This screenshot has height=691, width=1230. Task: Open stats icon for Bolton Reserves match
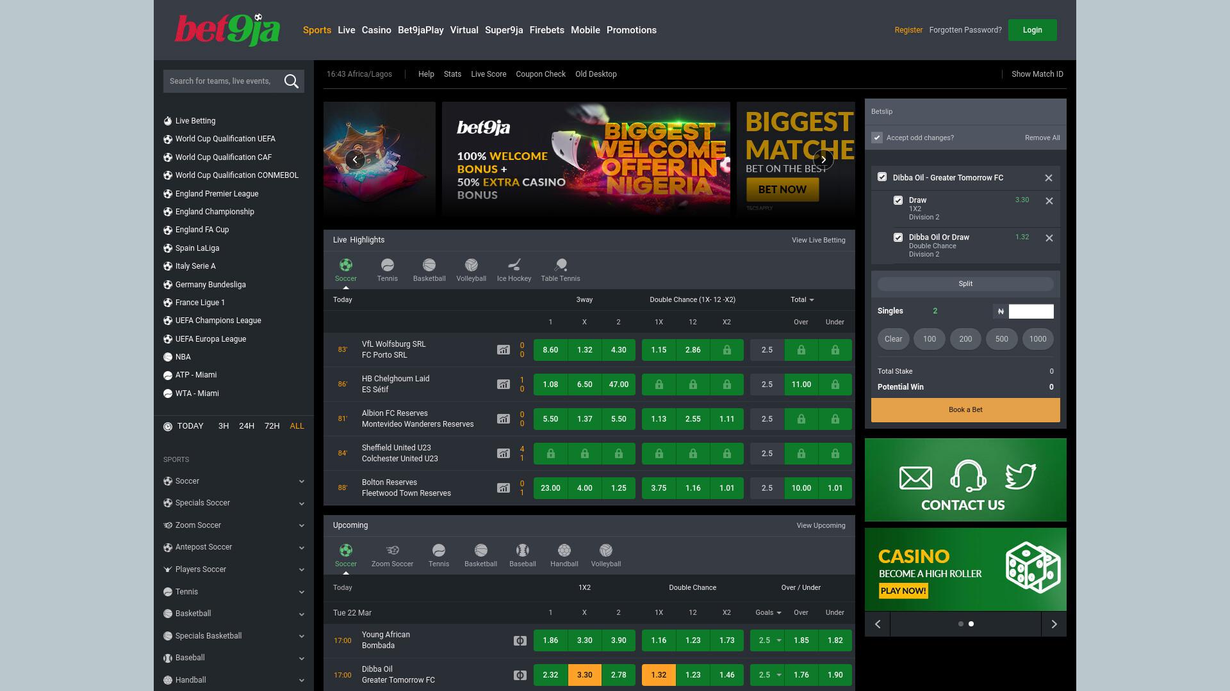point(504,488)
